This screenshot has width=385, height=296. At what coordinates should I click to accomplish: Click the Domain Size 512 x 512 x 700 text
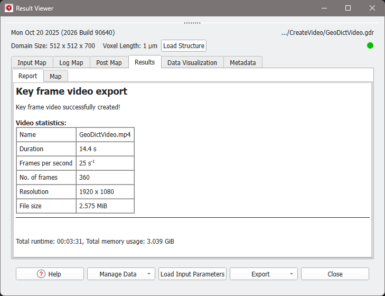point(53,46)
